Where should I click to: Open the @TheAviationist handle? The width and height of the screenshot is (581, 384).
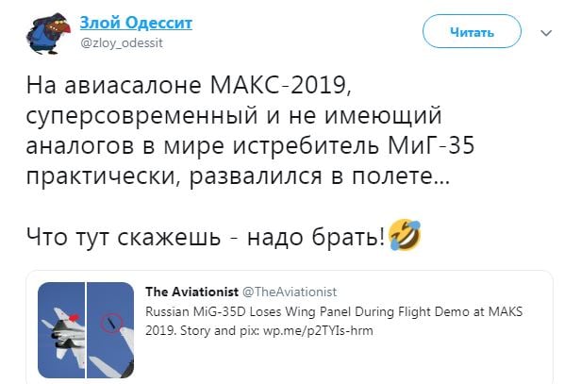pyautogui.click(x=290, y=292)
